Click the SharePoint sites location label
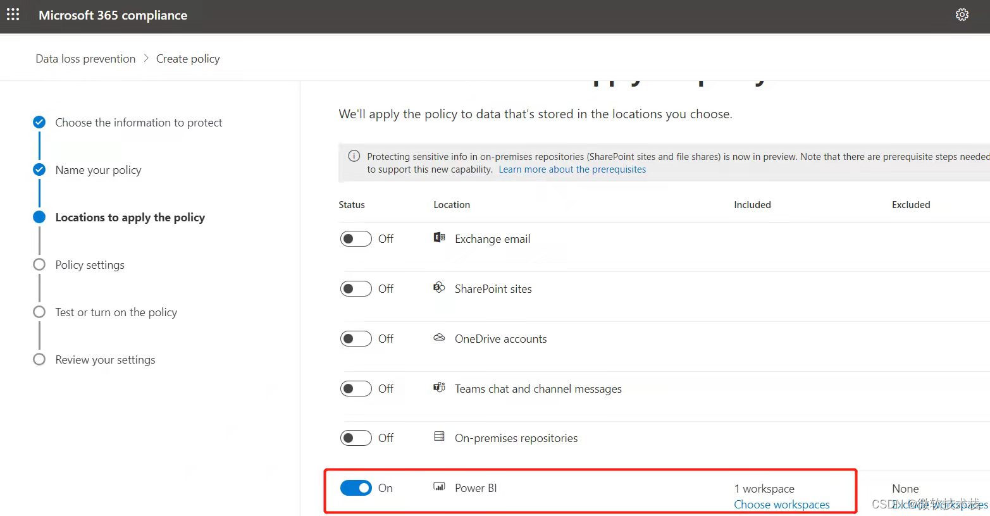This screenshot has width=990, height=516. pyautogui.click(x=493, y=289)
